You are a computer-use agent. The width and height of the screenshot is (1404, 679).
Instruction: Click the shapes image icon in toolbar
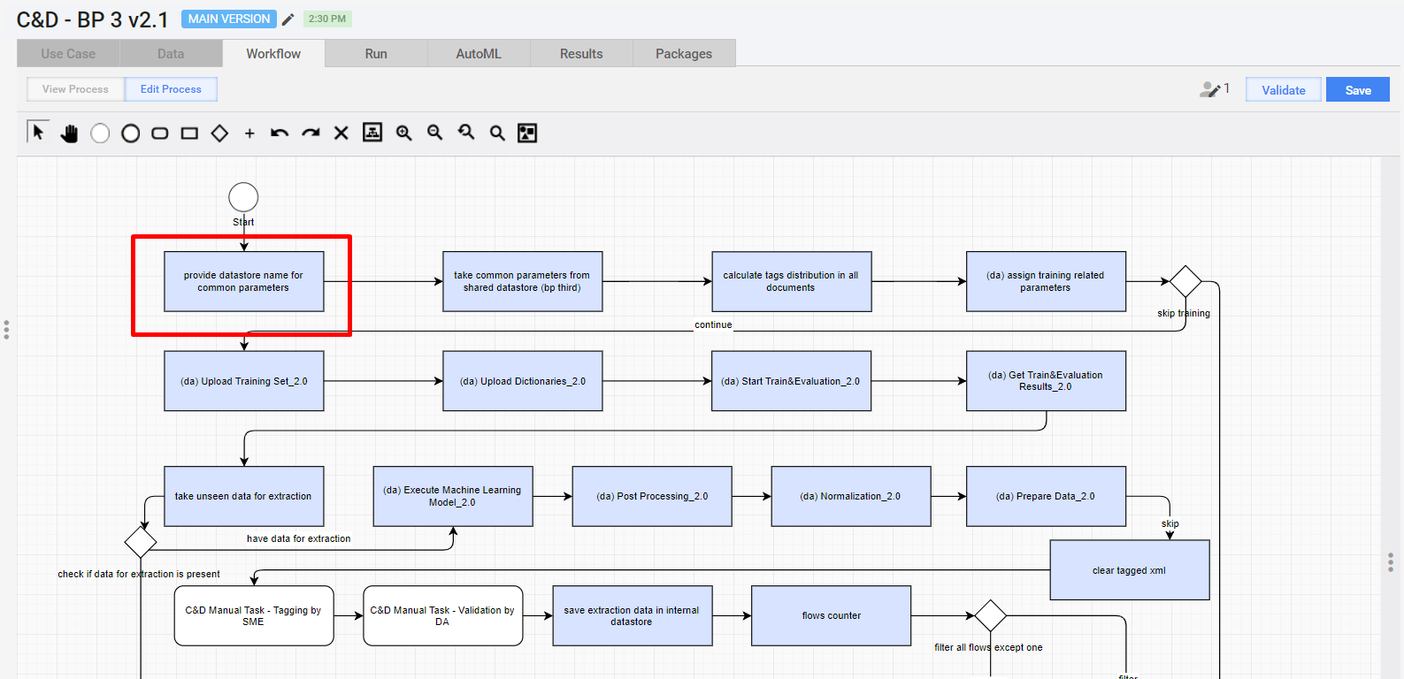[x=527, y=133]
